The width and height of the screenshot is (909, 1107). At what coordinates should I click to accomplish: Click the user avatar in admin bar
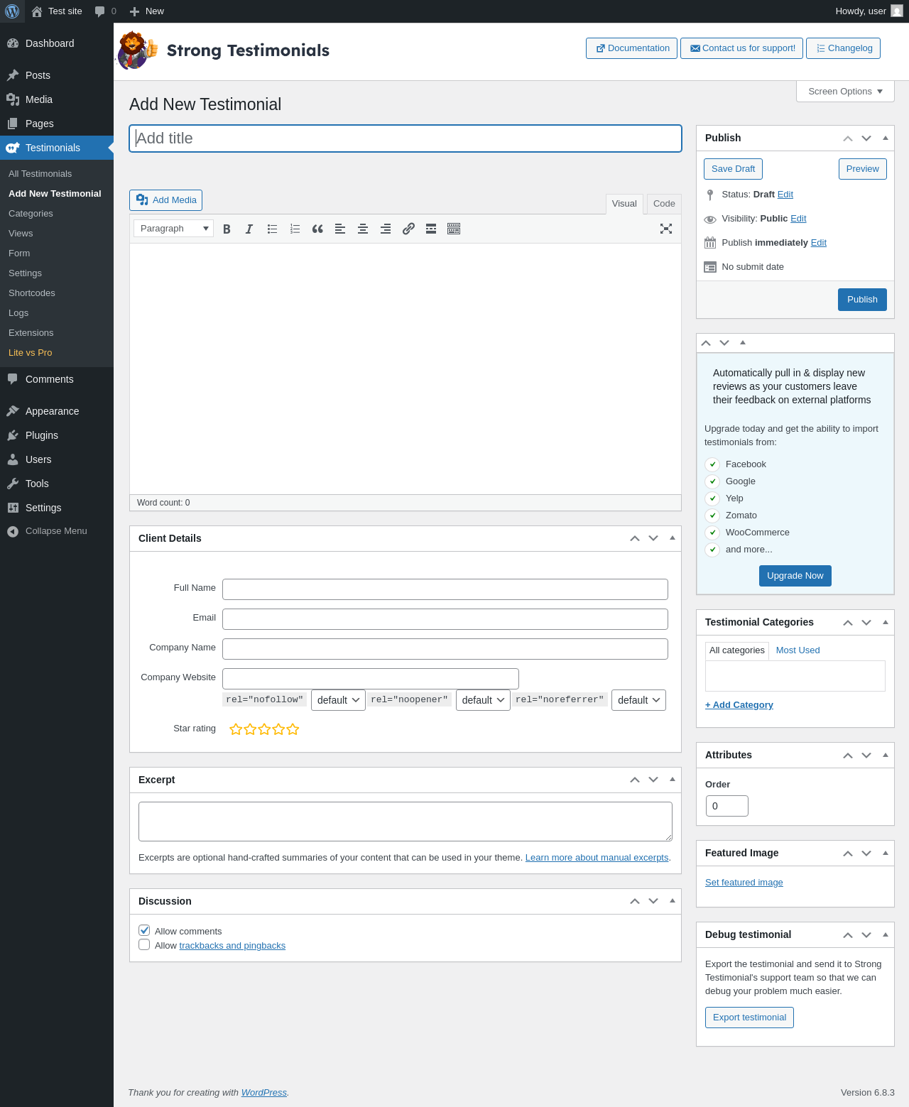[897, 11]
